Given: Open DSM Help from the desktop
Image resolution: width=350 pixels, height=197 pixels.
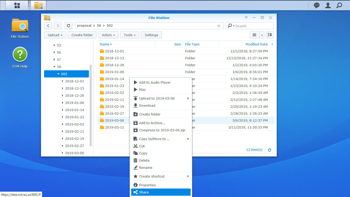Looking at the screenshot, I should [x=20, y=54].
